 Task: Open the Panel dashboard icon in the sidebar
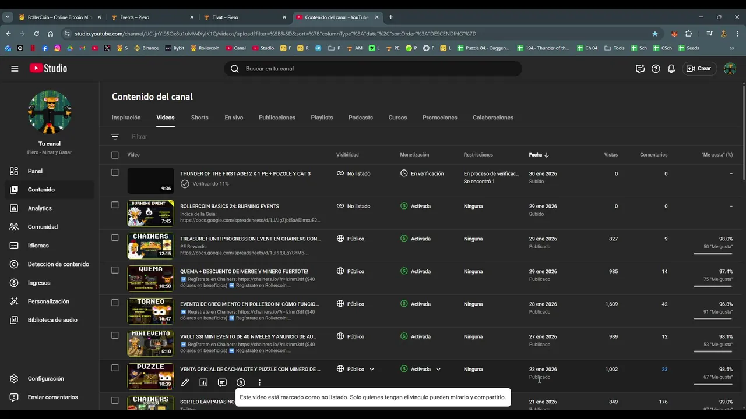(x=14, y=171)
